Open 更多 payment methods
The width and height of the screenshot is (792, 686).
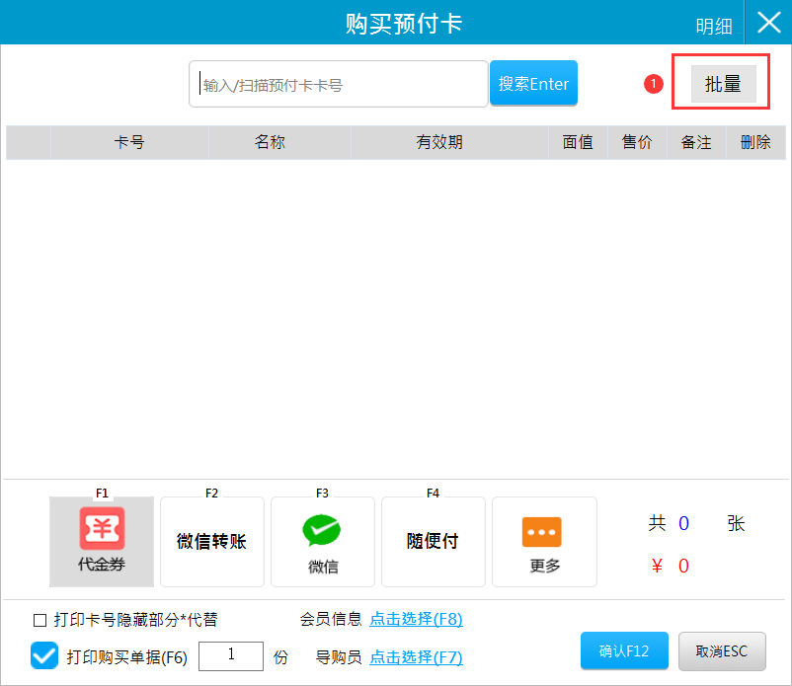[543, 541]
